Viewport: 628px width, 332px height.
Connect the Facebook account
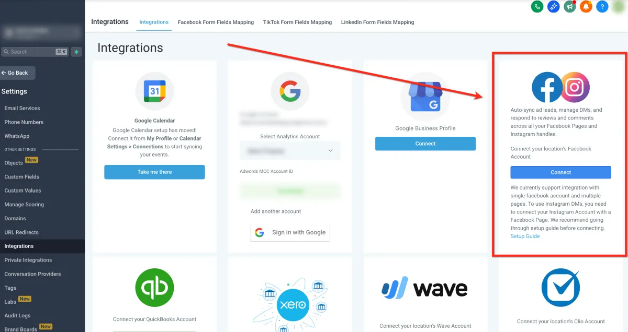[560, 172]
